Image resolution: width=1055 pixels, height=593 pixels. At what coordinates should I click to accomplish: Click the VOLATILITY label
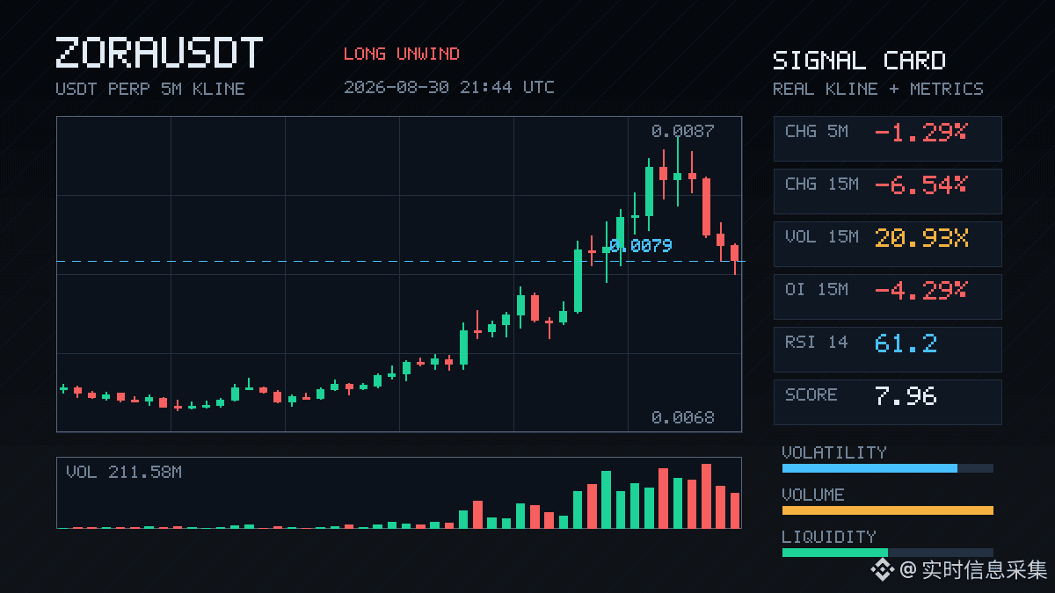834,452
